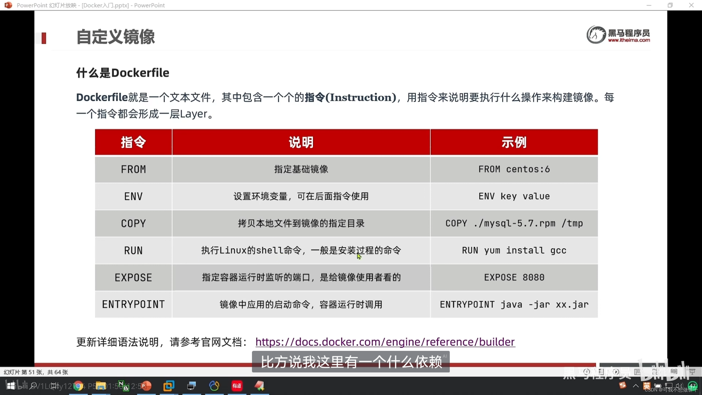
Task: Expand hidden system tray icons chevron
Action: point(636,386)
